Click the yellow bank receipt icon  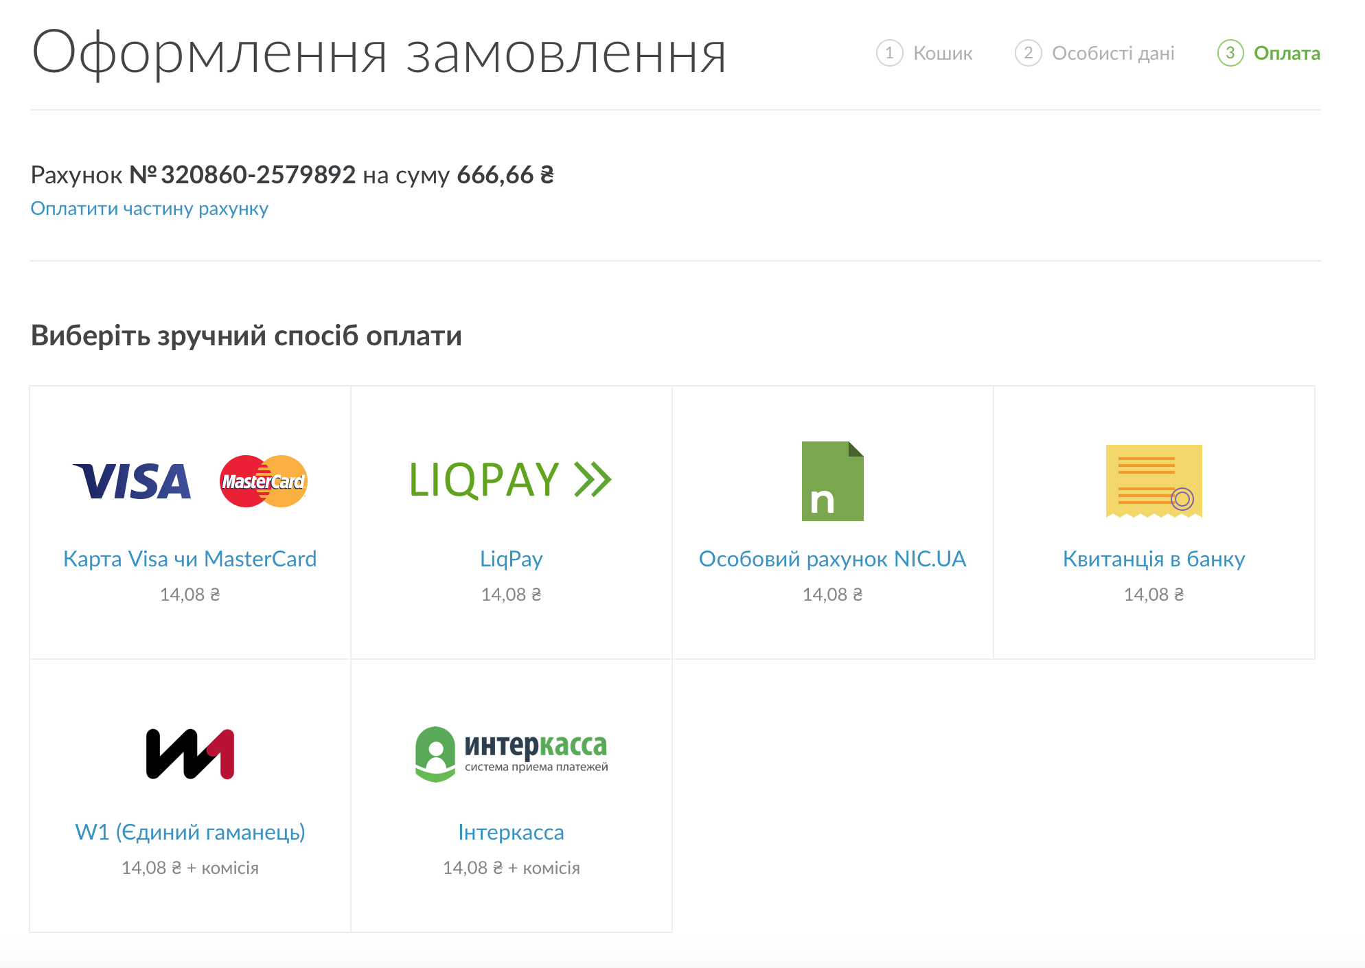(x=1154, y=481)
